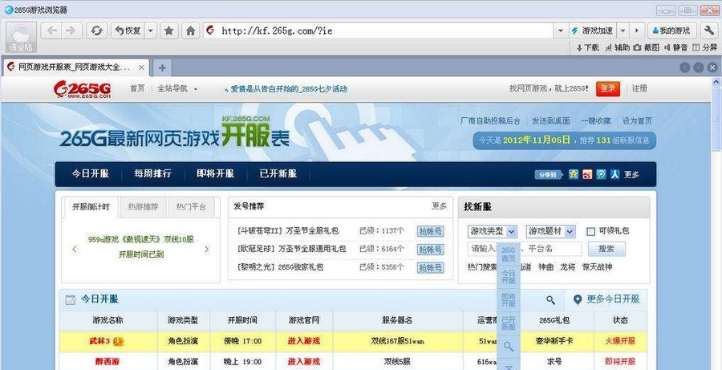722x370 pixels.
Task: Take a screenshot with 截图
Action: 647,47
